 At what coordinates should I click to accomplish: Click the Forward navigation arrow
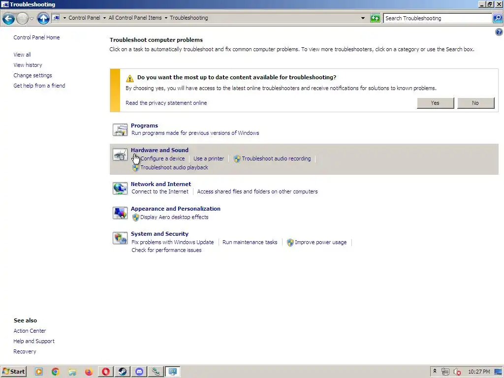click(22, 18)
